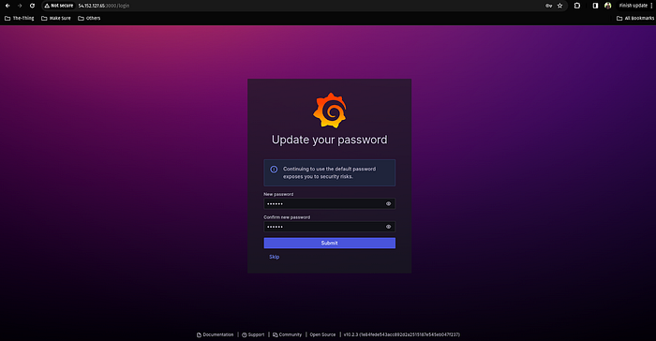Click the browser forward arrow
The width and height of the screenshot is (656, 341).
20,6
